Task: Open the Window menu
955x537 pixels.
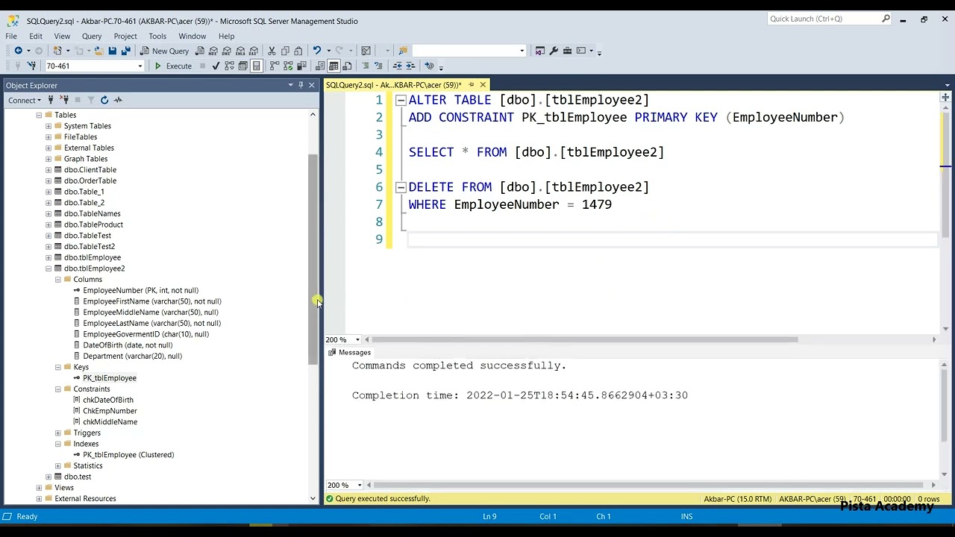Action: (x=192, y=36)
